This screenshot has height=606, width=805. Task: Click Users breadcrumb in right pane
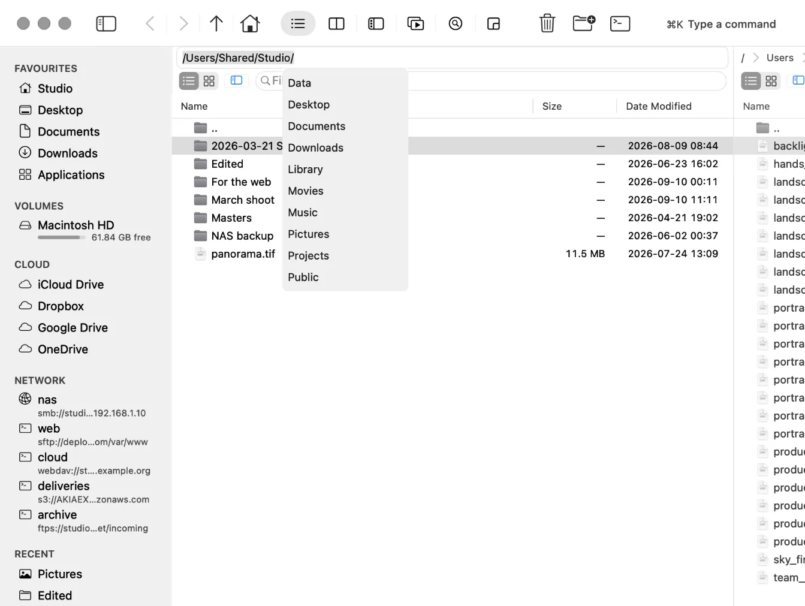[780, 58]
